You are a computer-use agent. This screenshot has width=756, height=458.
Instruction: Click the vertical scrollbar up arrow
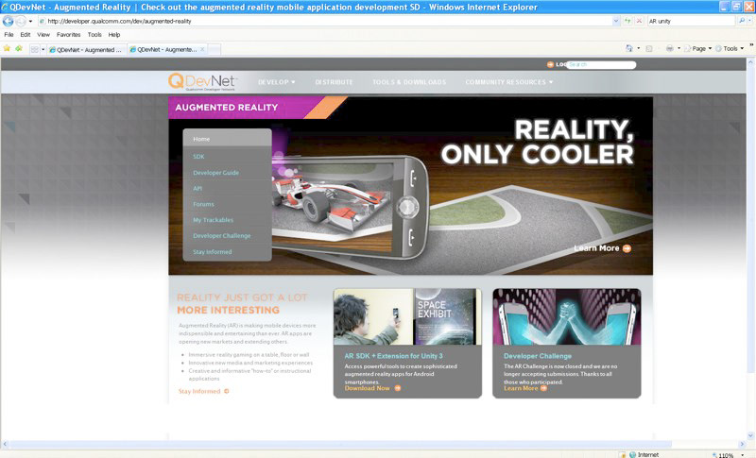tap(750, 62)
